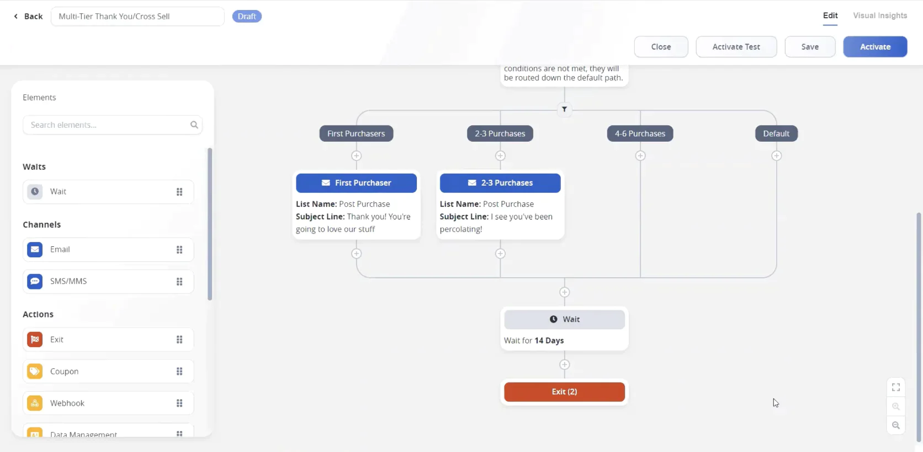Select the 4-6 Purchases branch label

tap(640, 133)
